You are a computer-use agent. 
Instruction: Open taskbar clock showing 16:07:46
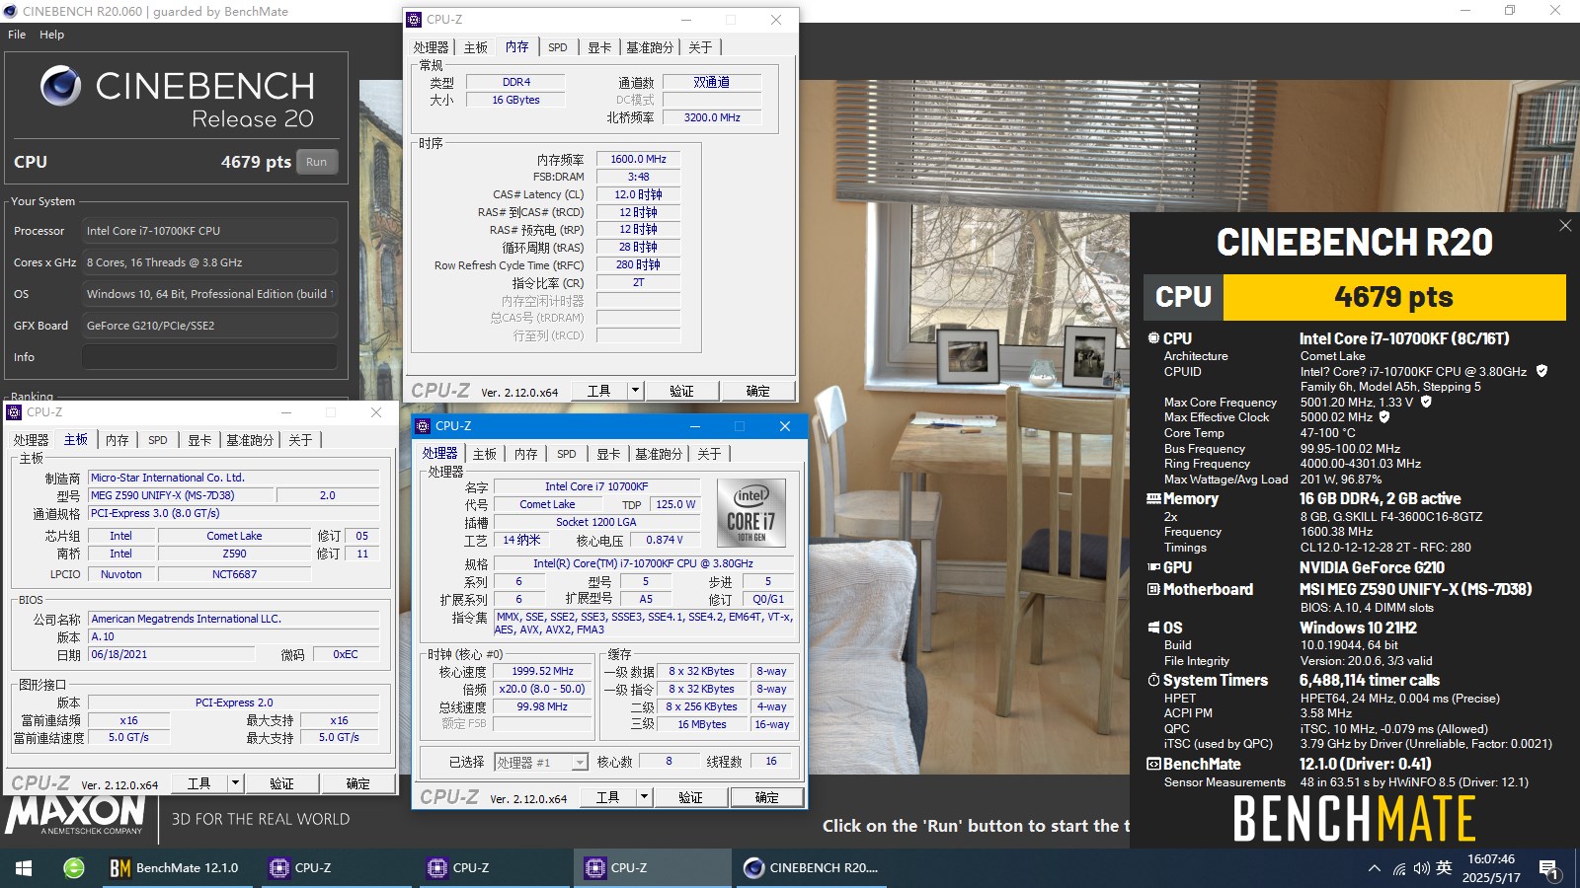coord(1490,868)
